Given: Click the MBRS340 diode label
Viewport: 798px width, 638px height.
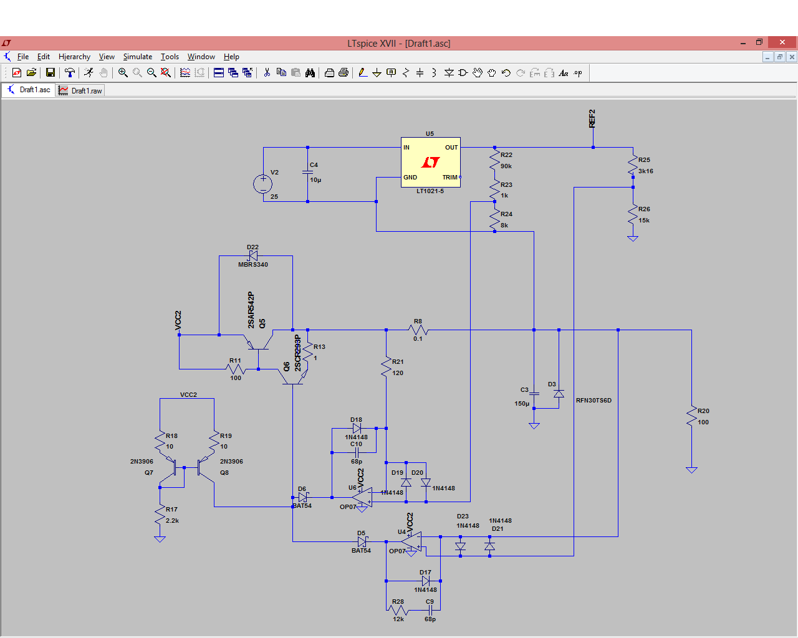Looking at the screenshot, I should point(253,265).
